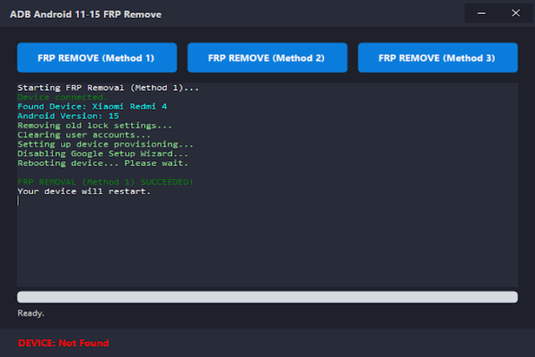Click 'Setting up device provisioning...' in the log
Screen dimensions: 535x357
[x=106, y=144]
